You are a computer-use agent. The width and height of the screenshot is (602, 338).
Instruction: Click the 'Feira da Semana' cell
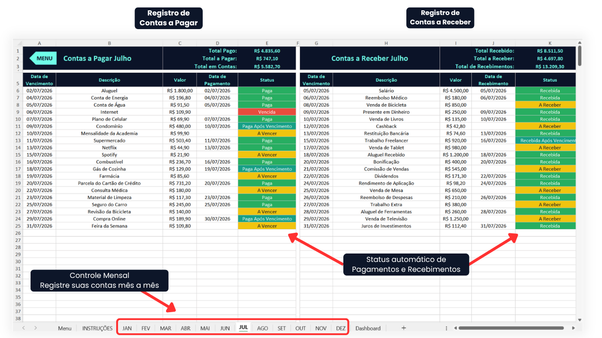(x=110, y=226)
